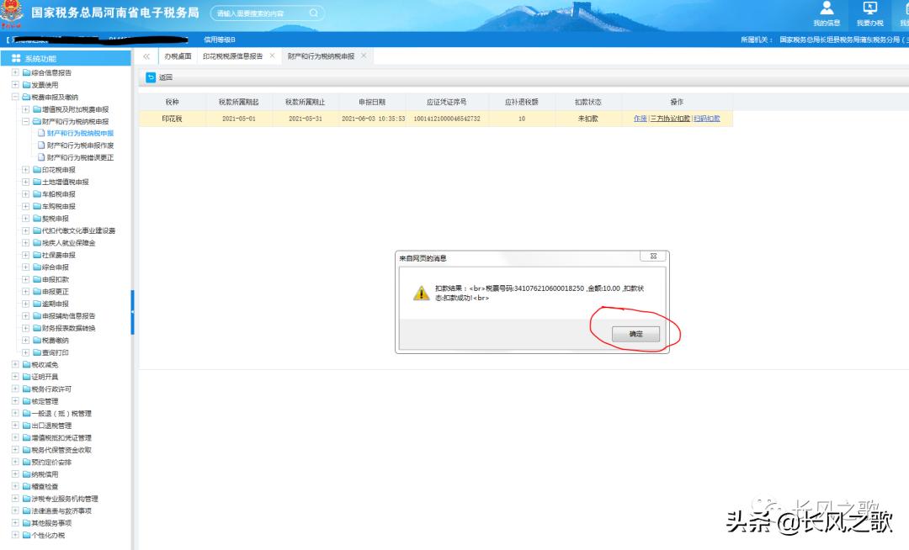Click the 系统功能 grid icon
Image resolution: width=909 pixels, height=550 pixels.
point(16,59)
